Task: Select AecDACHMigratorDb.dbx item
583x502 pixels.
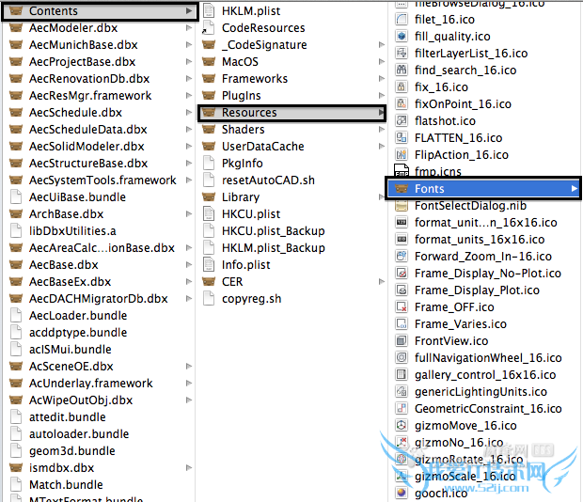Action: click(99, 298)
